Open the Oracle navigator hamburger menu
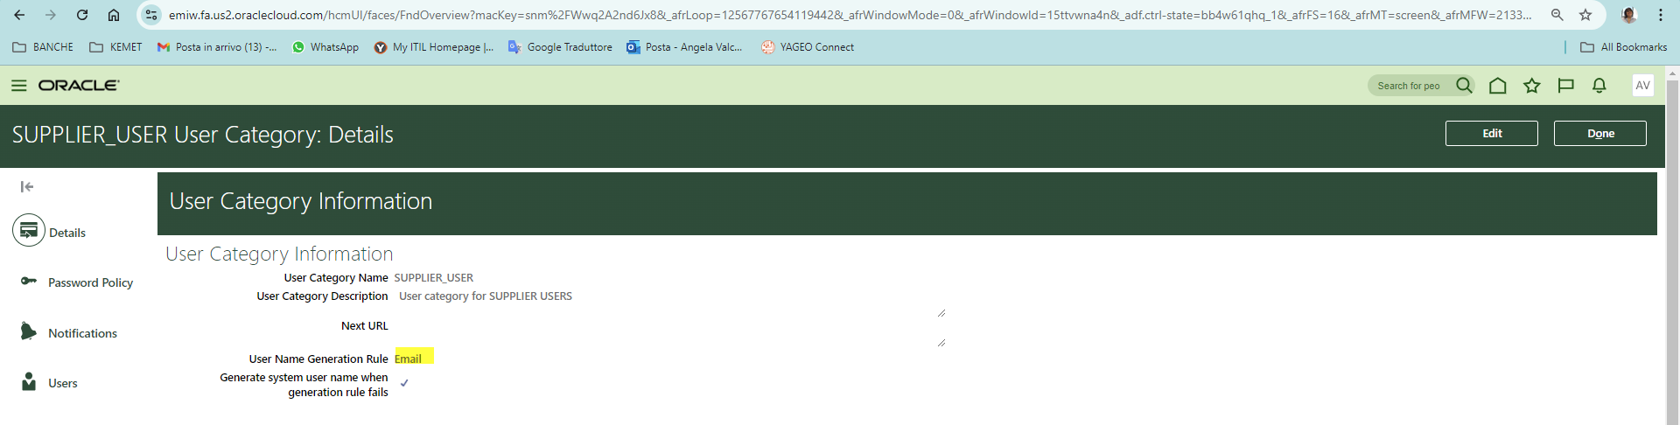 pos(19,85)
